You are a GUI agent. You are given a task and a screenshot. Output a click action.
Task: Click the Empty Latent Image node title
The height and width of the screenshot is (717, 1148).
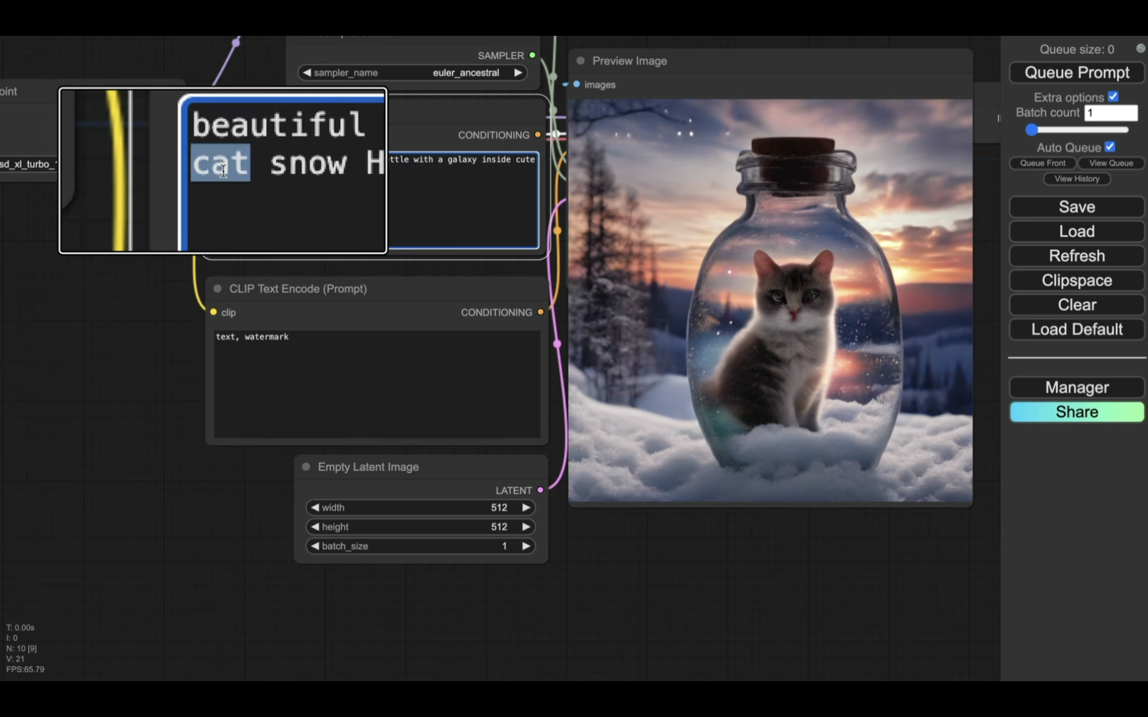pos(368,466)
